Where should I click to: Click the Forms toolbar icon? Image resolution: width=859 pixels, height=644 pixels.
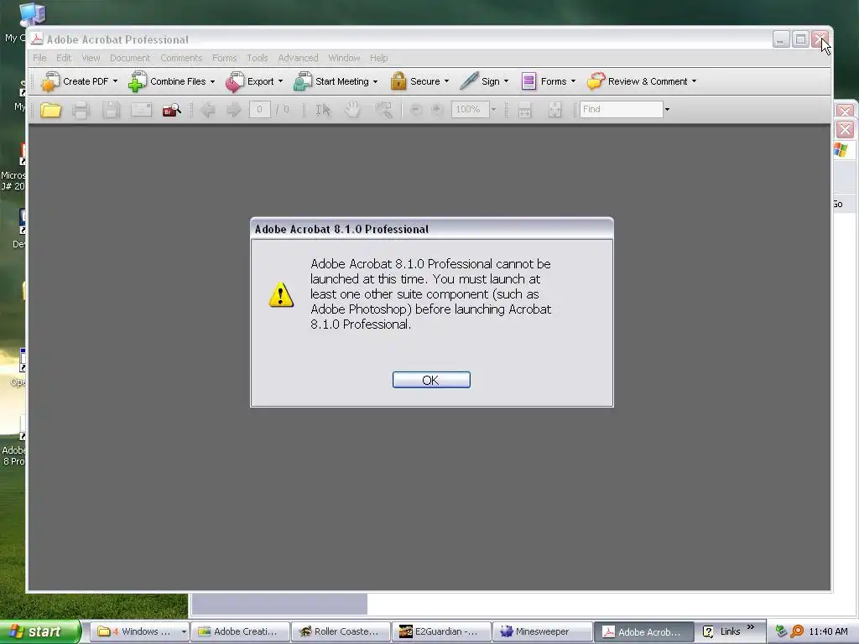click(x=528, y=81)
